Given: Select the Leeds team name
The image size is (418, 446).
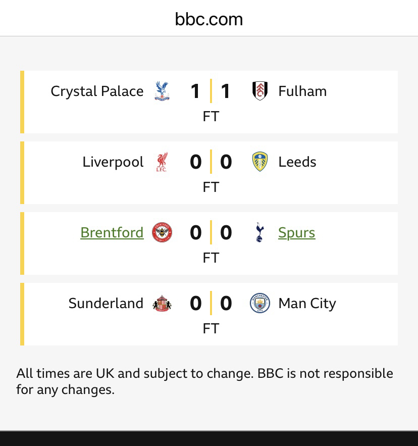Looking at the screenshot, I should click(x=297, y=162).
